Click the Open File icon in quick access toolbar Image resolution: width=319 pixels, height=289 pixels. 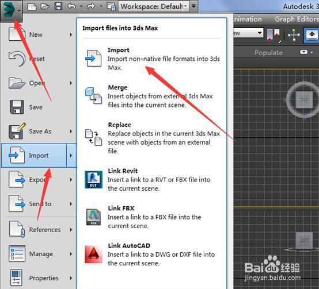[45, 6]
